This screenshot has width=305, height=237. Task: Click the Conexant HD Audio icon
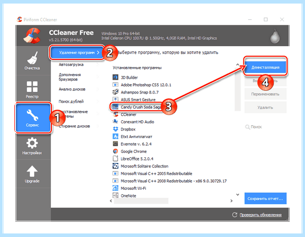pos(115,122)
